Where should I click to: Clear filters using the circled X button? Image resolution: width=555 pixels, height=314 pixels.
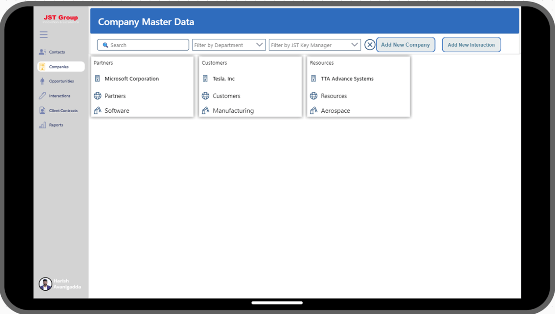pyautogui.click(x=369, y=44)
